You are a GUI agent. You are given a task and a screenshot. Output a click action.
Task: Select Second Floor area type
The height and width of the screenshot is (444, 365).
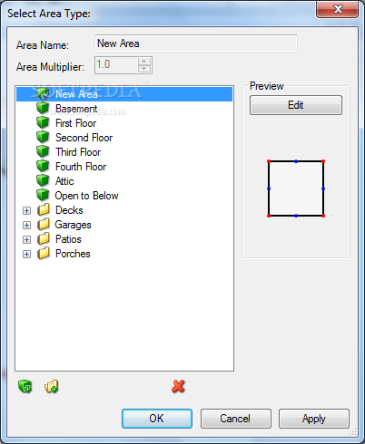pos(84,138)
